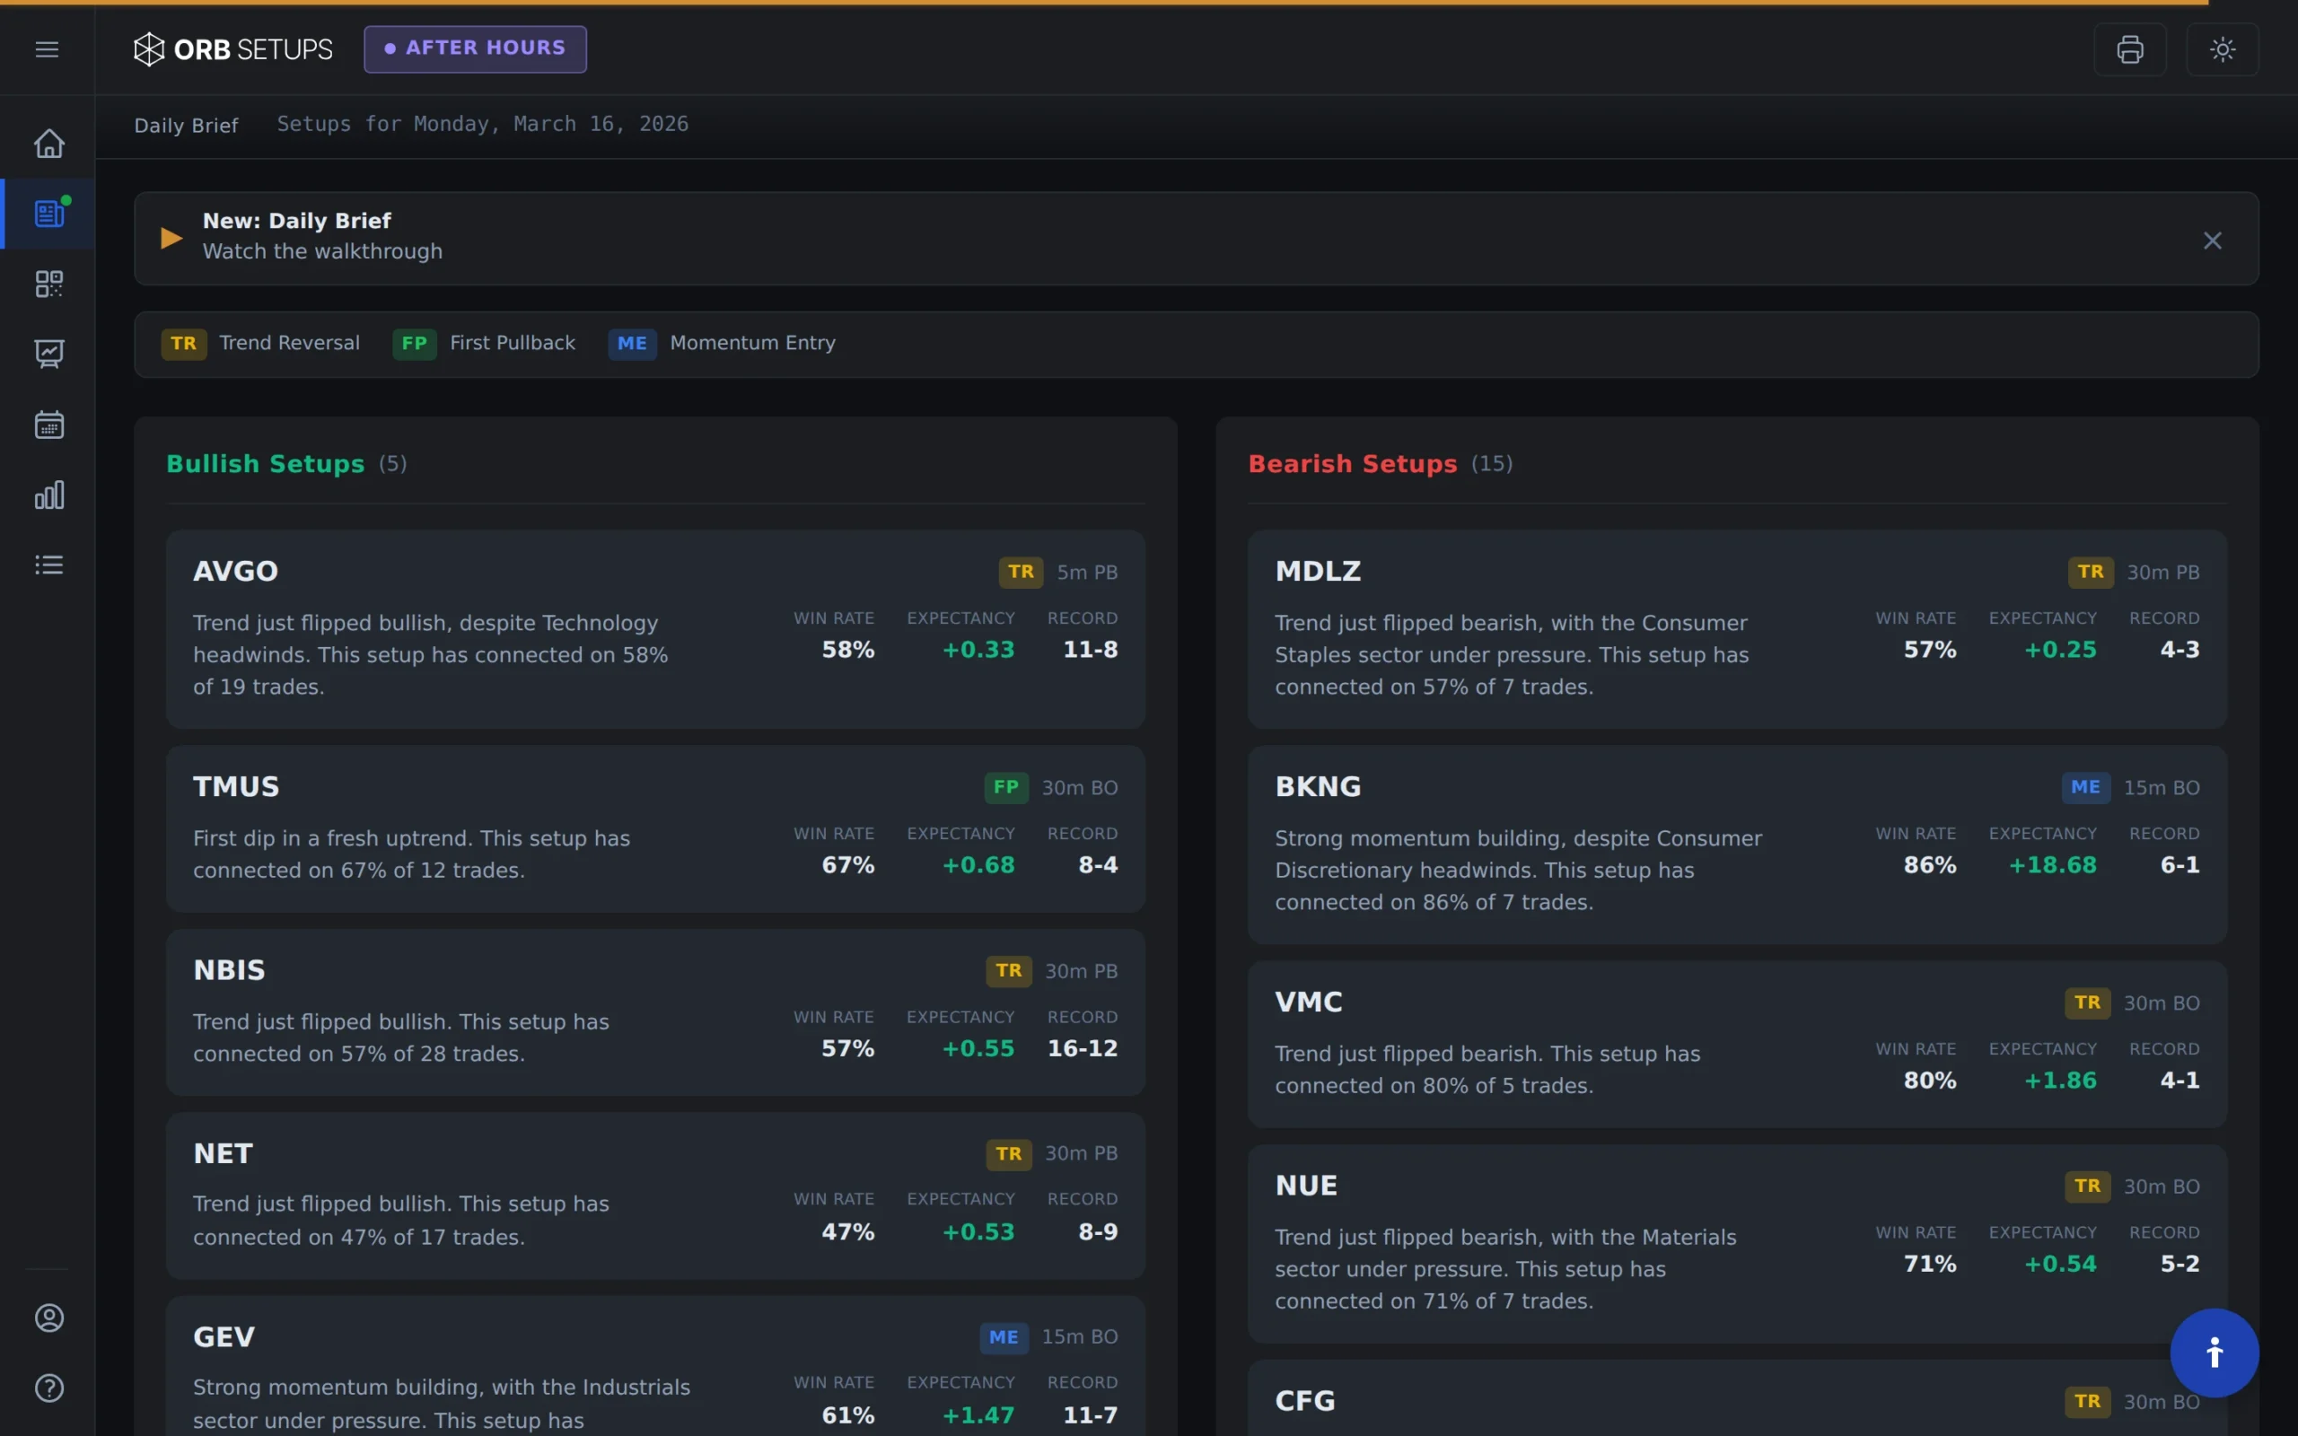Open the MDLZ setup card
Viewport: 2298px width, 1436px height.
1737,629
